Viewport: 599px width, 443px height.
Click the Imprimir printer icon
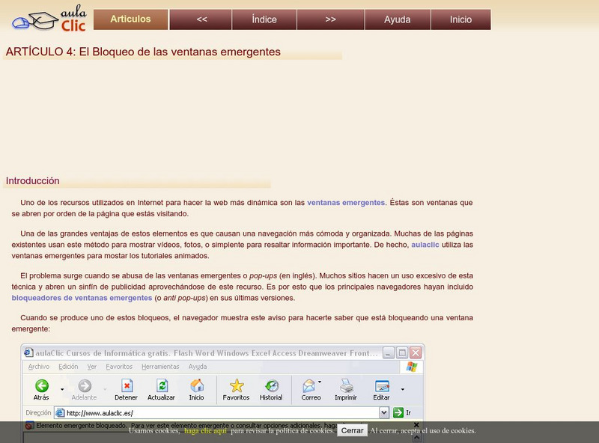click(346, 385)
